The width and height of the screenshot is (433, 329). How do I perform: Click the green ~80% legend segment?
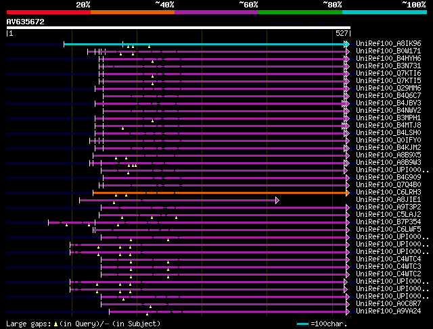pos(300,12)
